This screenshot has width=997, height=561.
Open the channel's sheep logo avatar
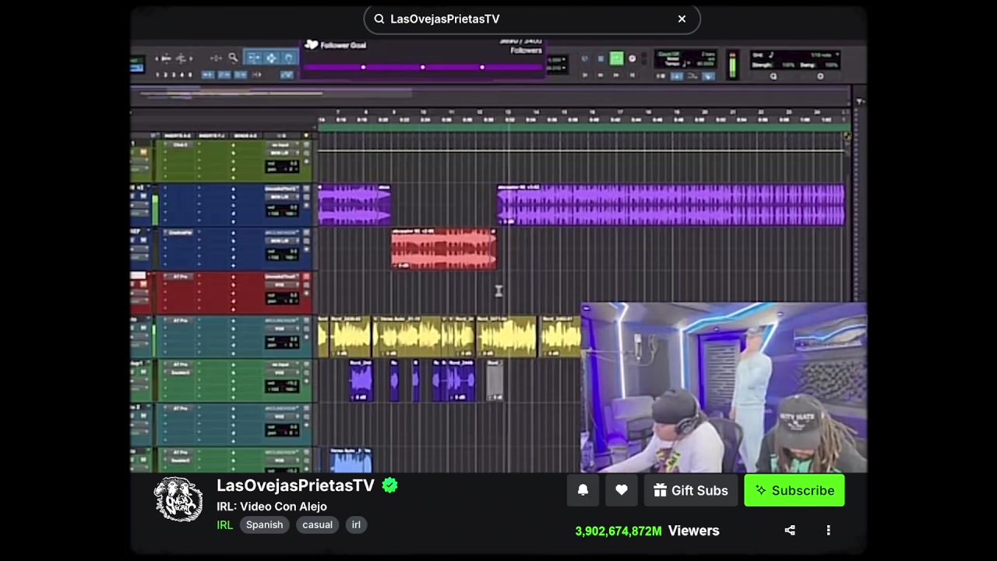(178, 499)
